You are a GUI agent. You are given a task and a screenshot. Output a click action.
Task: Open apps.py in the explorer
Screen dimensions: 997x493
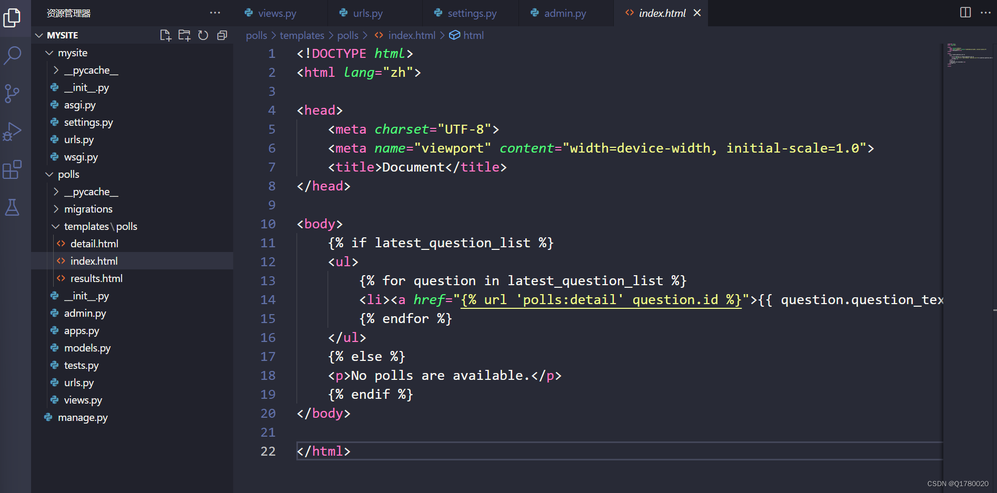tap(132, 330)
